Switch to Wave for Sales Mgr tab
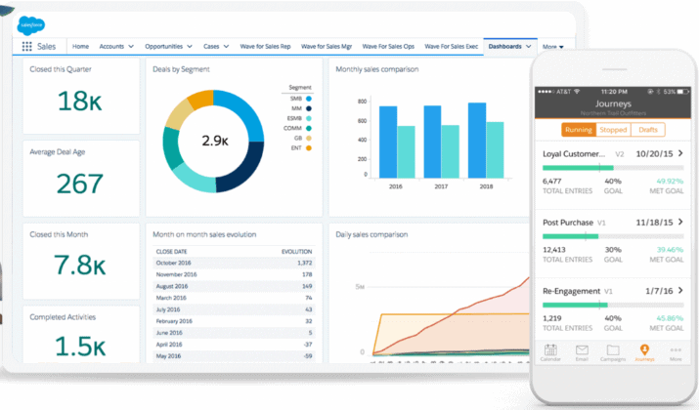 tap(327, 46)
